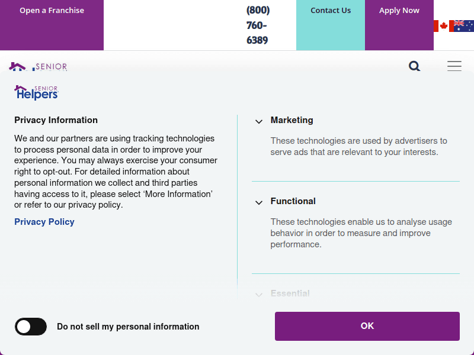This screenshot has width=474, height=355.
Task: Click the search magnifier icon
Action: tap(414, 66)
